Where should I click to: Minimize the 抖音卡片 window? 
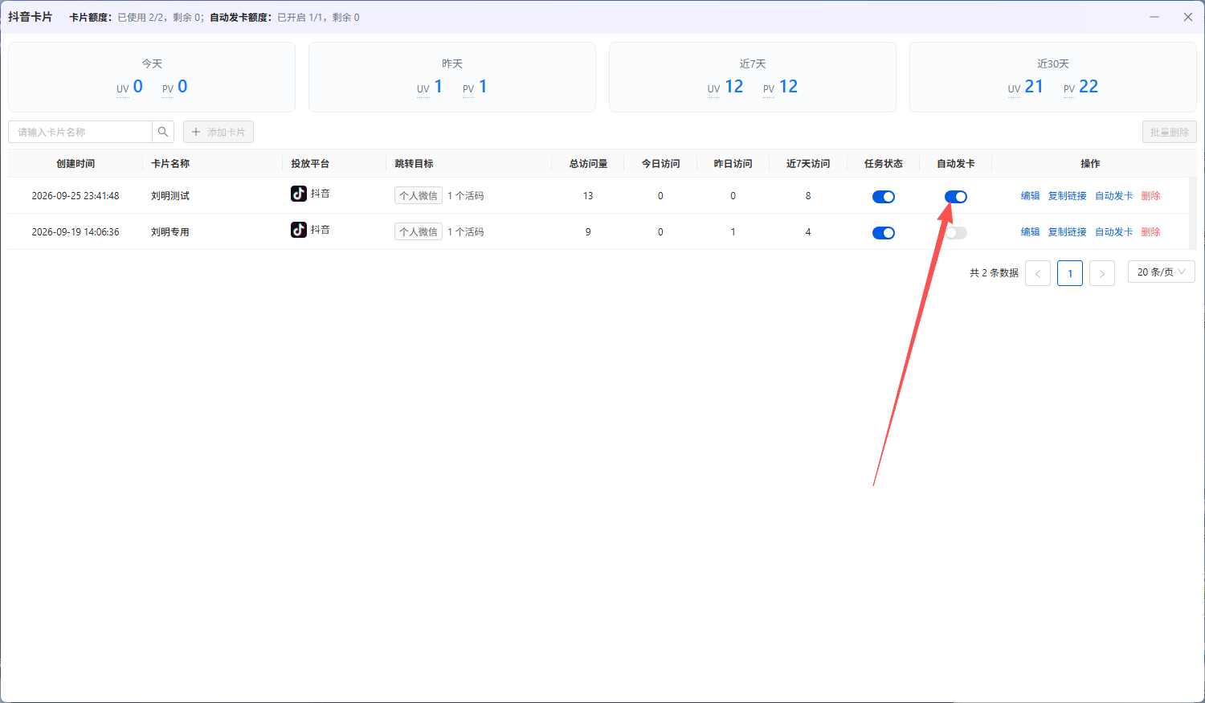(x=1154, y=17)
